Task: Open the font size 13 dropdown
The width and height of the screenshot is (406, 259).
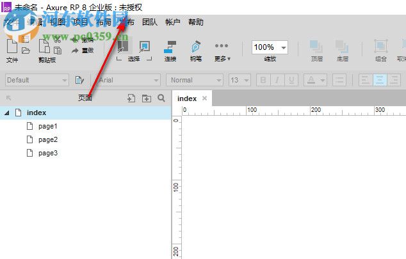Action: (x=240, y=80)
